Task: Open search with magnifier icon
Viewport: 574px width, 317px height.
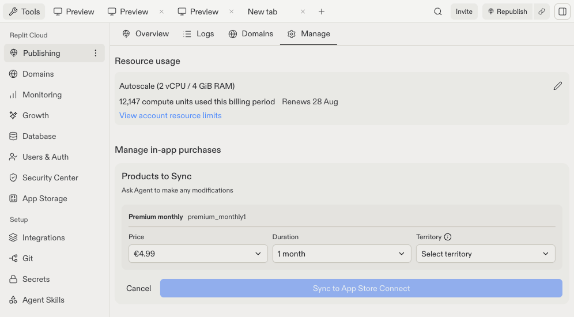Action: tap(438, 12)
